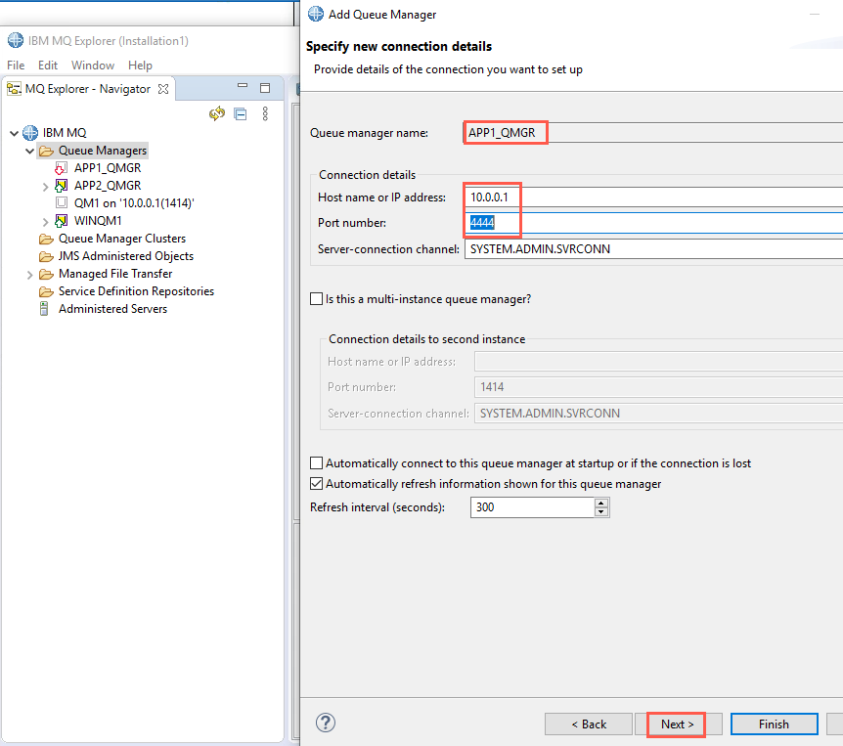Expand the WINQM1 node
The width and height of the screenshot is (843, 746).
tap(46, 221)
